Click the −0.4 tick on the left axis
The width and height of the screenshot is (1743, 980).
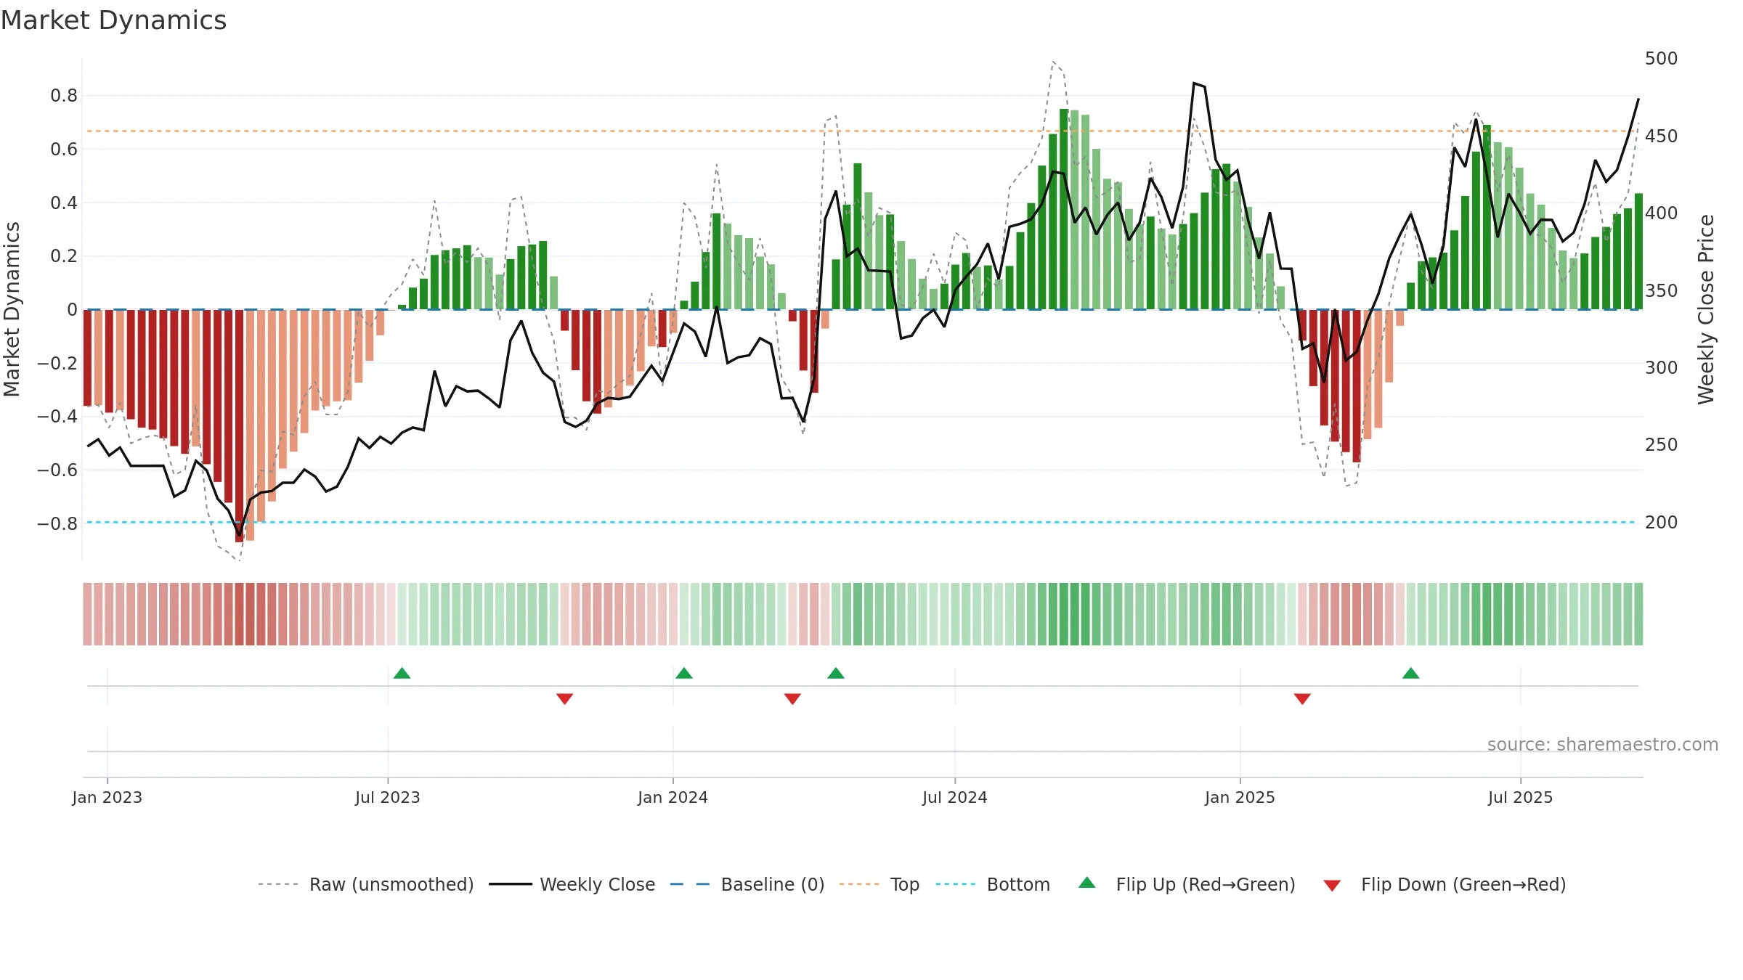(57, 416)
